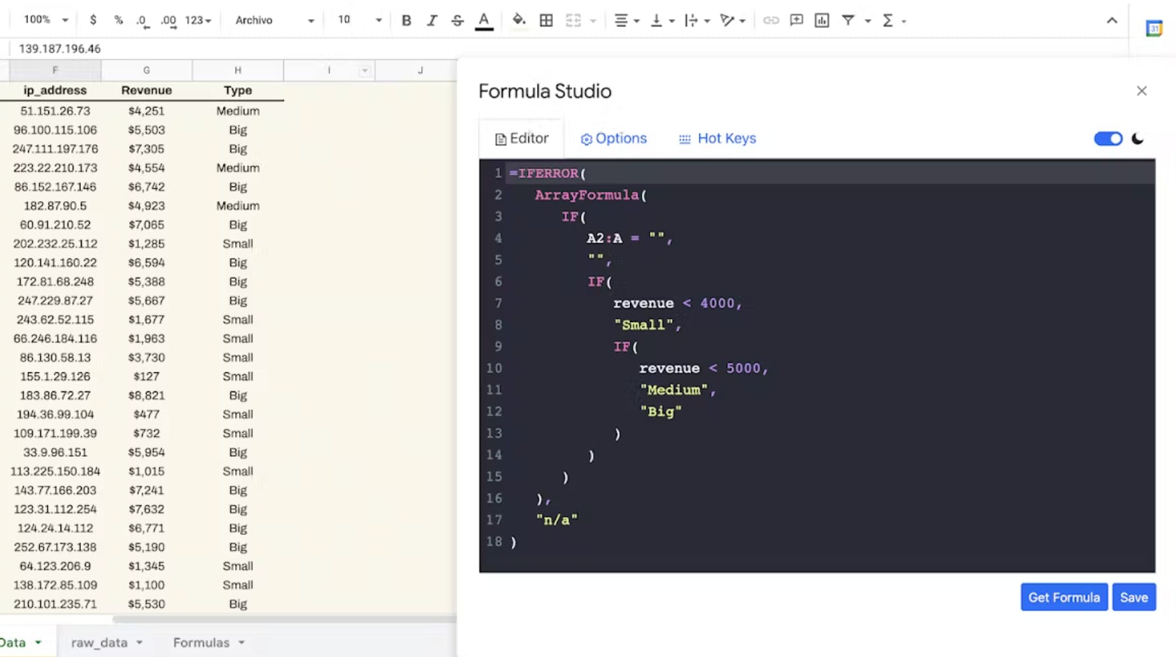This screenshot has width=1176, height=657.
Task: Open column I dropdown arrow
Action: (x=364, y=71)
